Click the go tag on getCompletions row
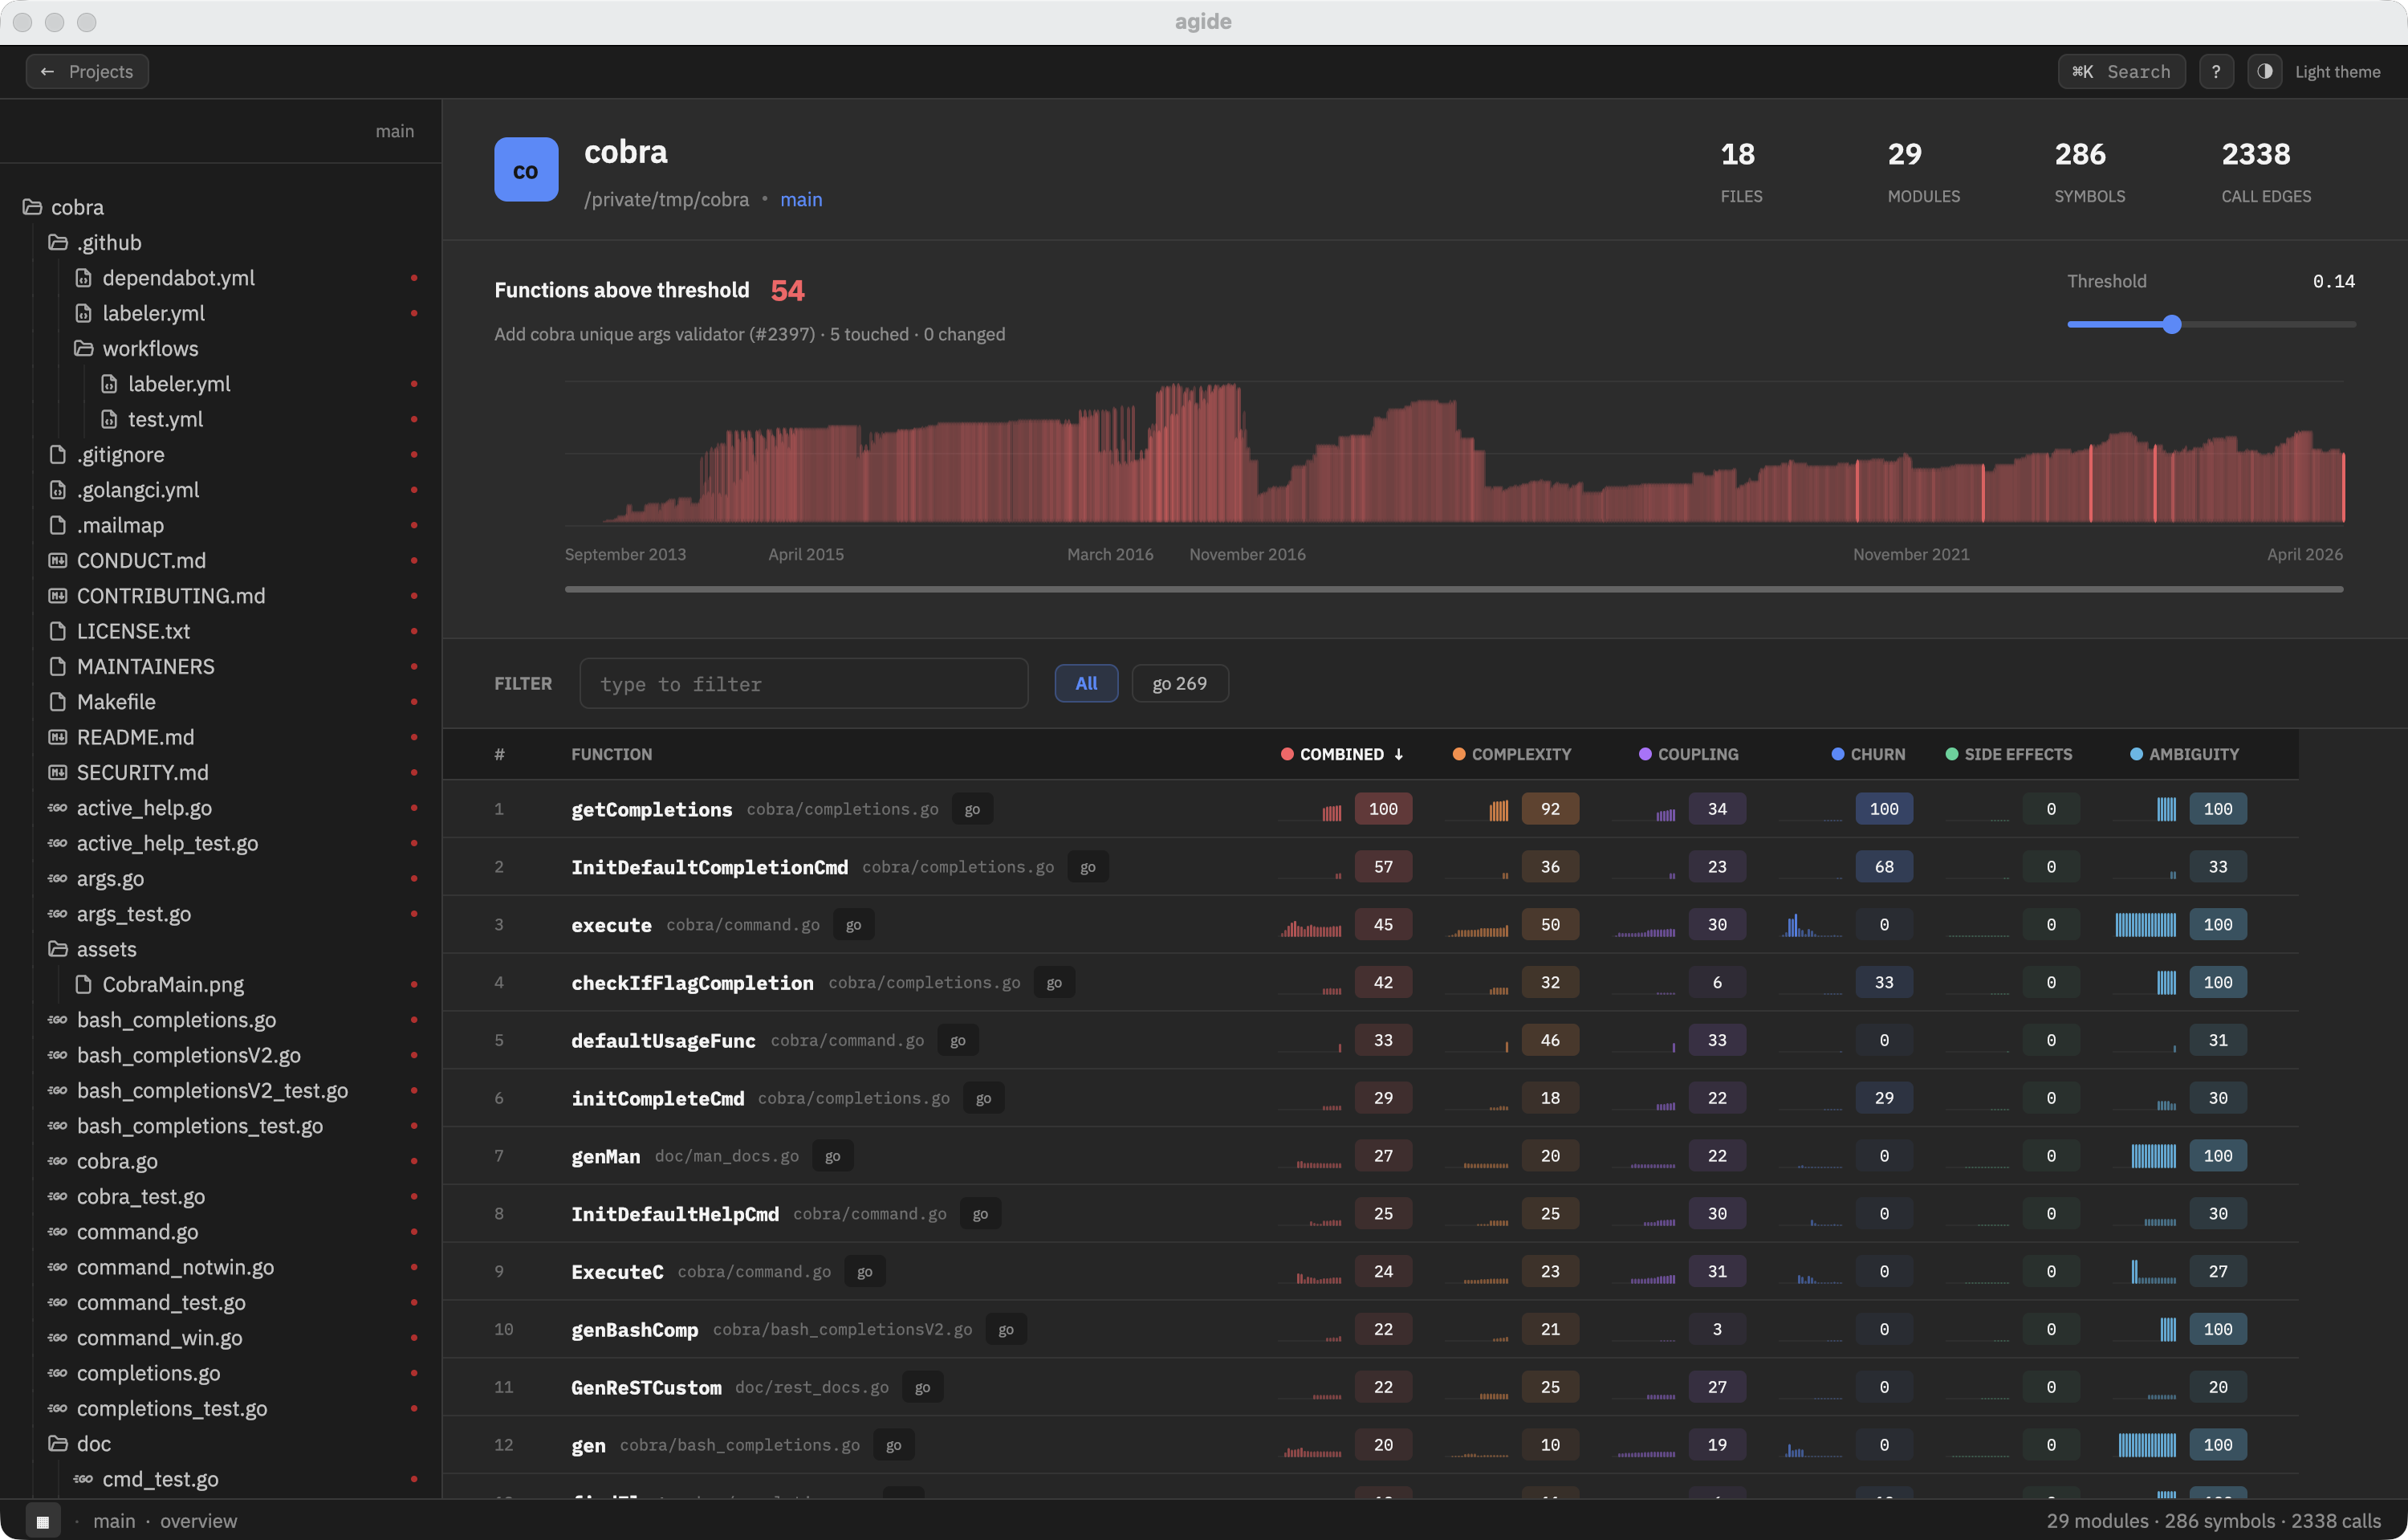This screenshot has height=1540, width=2408. 972,810
